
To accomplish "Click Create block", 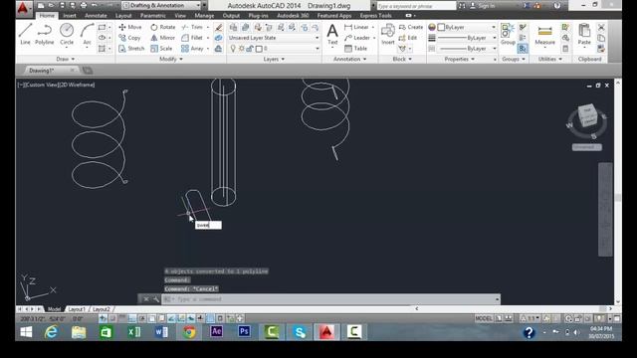I will click(x=411, y=27).
